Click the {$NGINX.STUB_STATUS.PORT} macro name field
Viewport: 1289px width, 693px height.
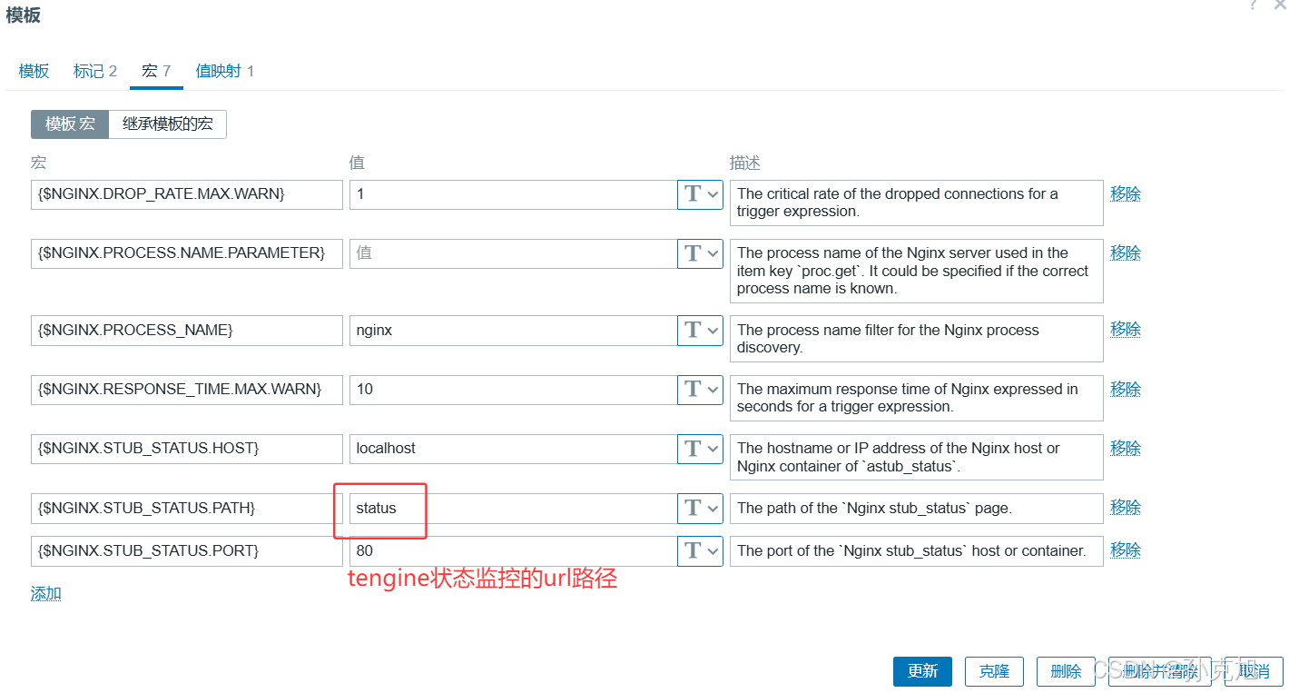click(187, 550)
